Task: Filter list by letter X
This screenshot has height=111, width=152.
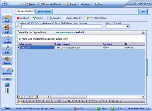Action: tap(120, 101)
